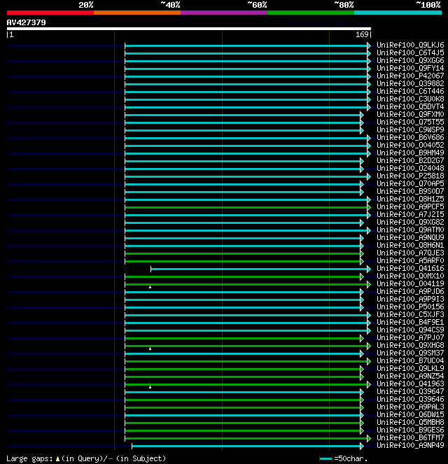Viewport: 448px width, 464px height.
Task: Open the UniRef100_C3U0K8 entry
Action: tap(410, 99)
